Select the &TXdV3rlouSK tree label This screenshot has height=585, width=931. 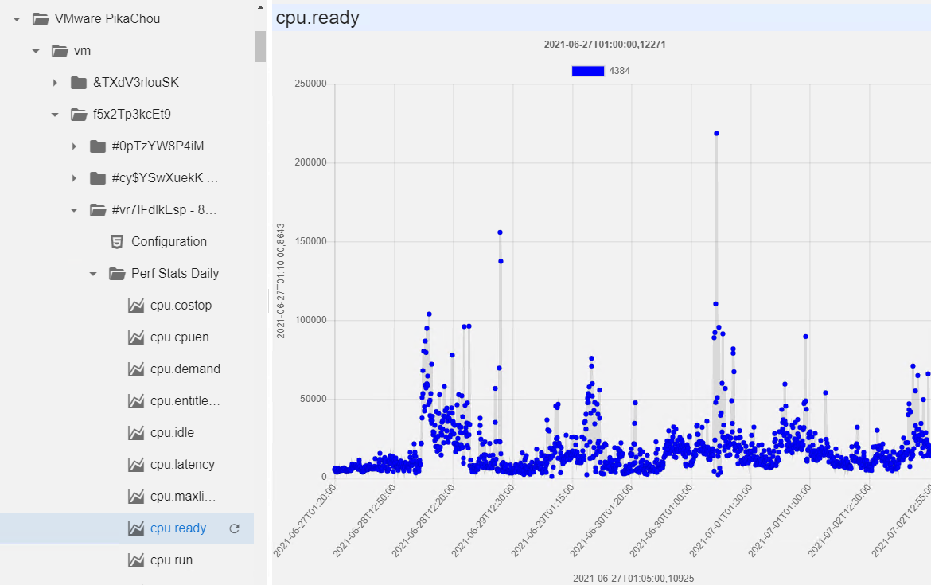(136, 83)
